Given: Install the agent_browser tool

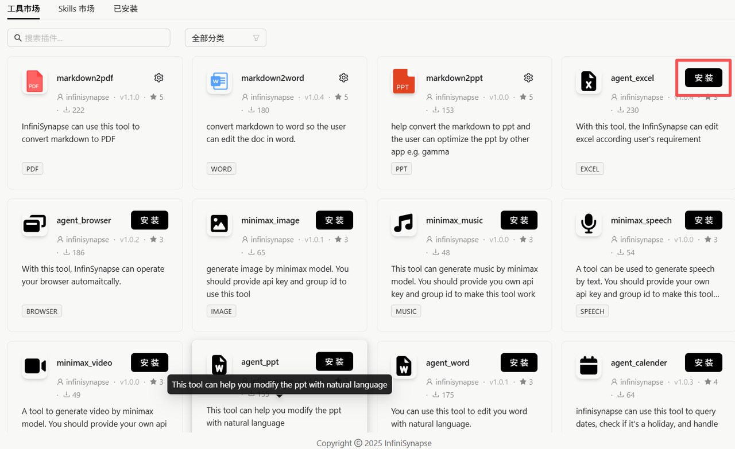Looking at the screenshot, I should click(149, 220).
